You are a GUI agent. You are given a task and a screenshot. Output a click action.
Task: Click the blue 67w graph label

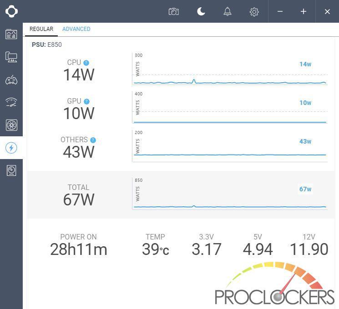pyautogui.click(x=305, y=189)
